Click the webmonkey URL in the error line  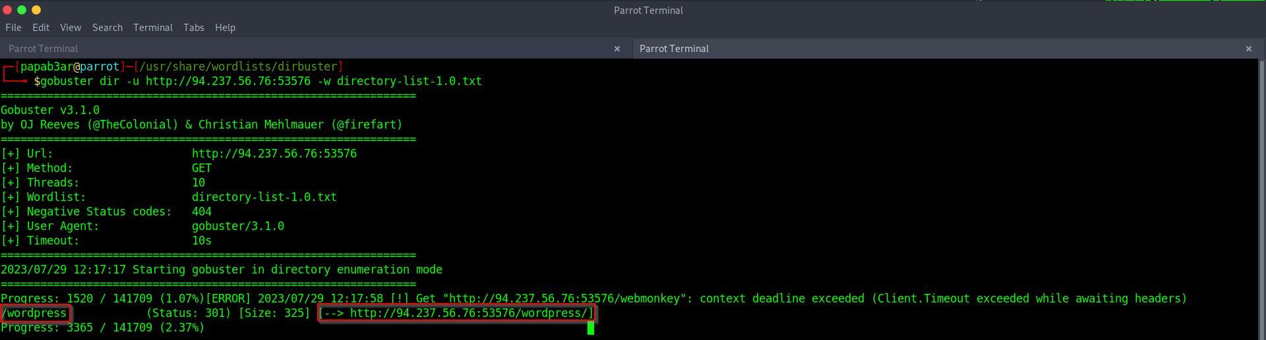pos(564,298)
